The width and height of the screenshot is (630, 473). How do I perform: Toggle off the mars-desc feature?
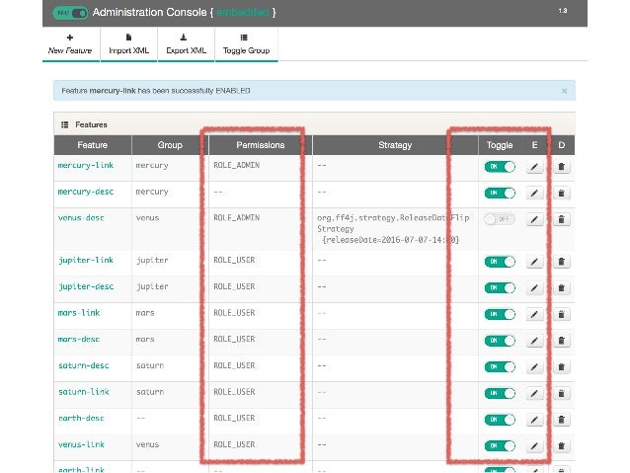[x=500, y=341]
